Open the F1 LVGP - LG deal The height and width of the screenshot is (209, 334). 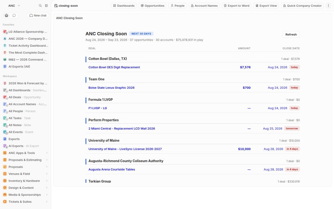98,108
